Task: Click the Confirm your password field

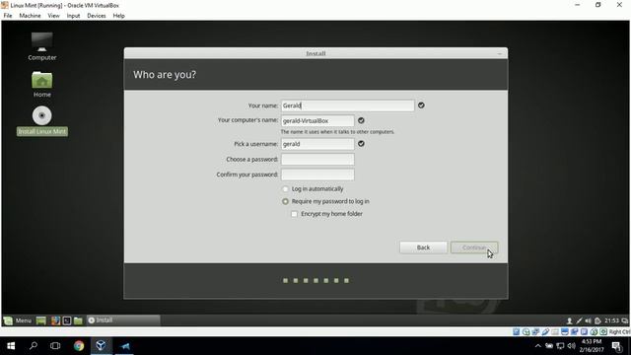Action: tap(317, 175)
